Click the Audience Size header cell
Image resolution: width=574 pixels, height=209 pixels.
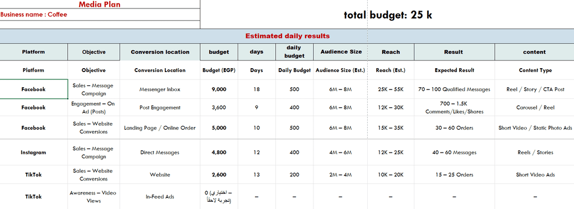[x=341, y=52]
